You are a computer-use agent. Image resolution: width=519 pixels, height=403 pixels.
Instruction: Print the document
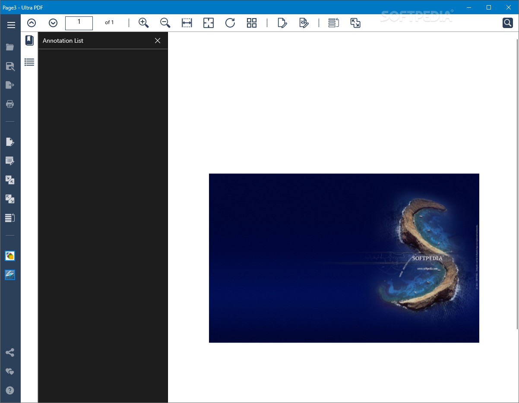click(10, 104)
